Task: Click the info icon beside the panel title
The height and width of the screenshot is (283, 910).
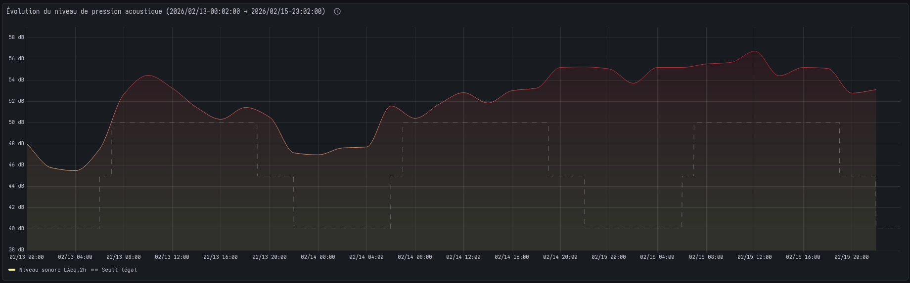Action: click(337, 11)
